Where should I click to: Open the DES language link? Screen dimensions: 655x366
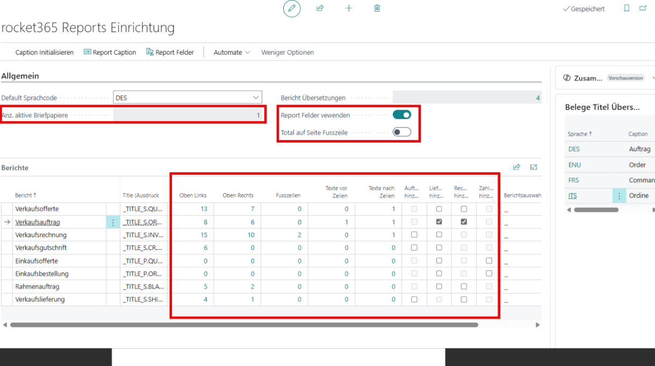click(574, 149)
